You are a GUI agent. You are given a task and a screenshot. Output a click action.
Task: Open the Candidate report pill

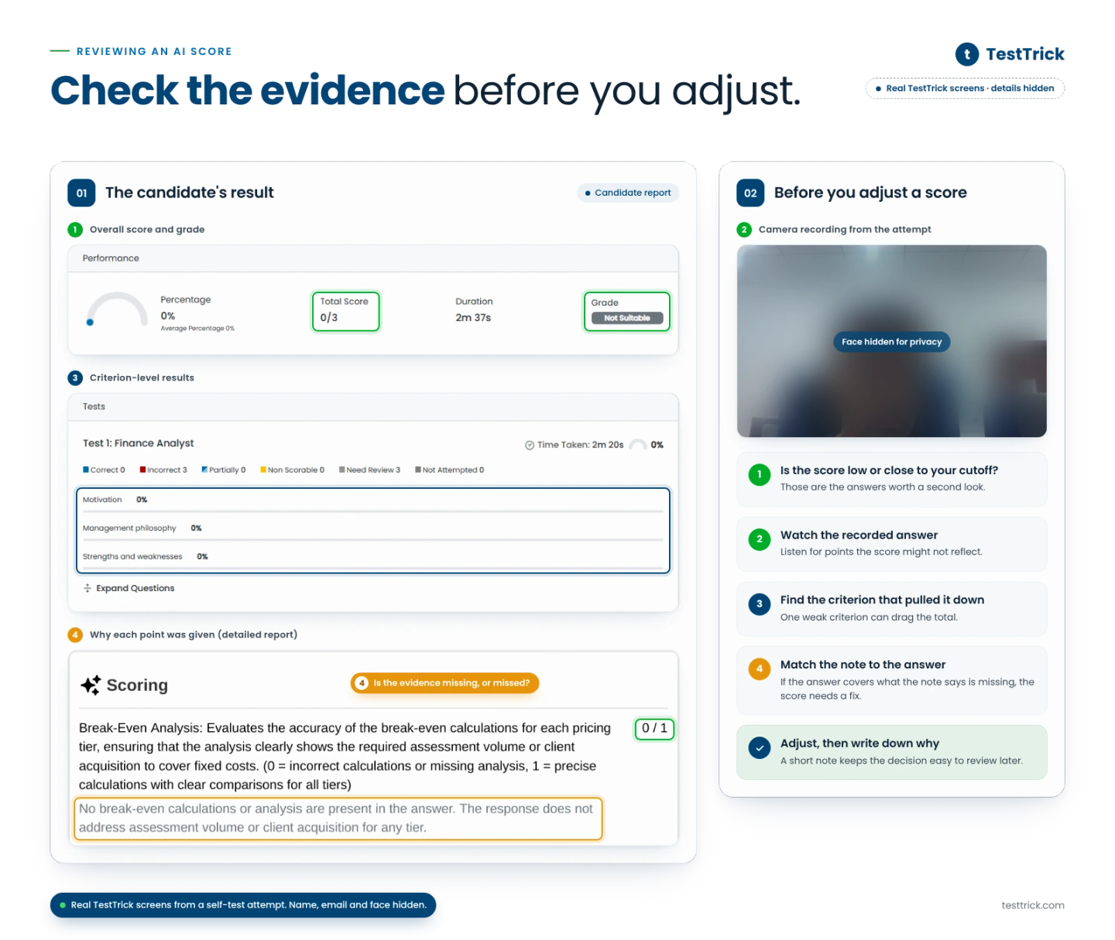point(628,193)
